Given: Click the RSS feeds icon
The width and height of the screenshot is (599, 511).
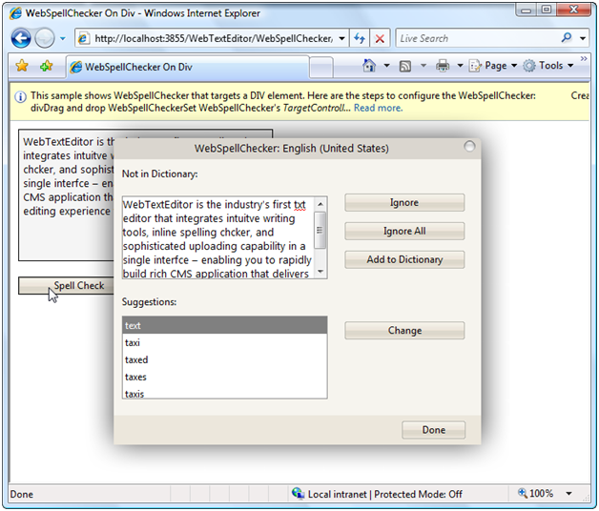Looking at the screenshot, I should click(x=405, y=66).
